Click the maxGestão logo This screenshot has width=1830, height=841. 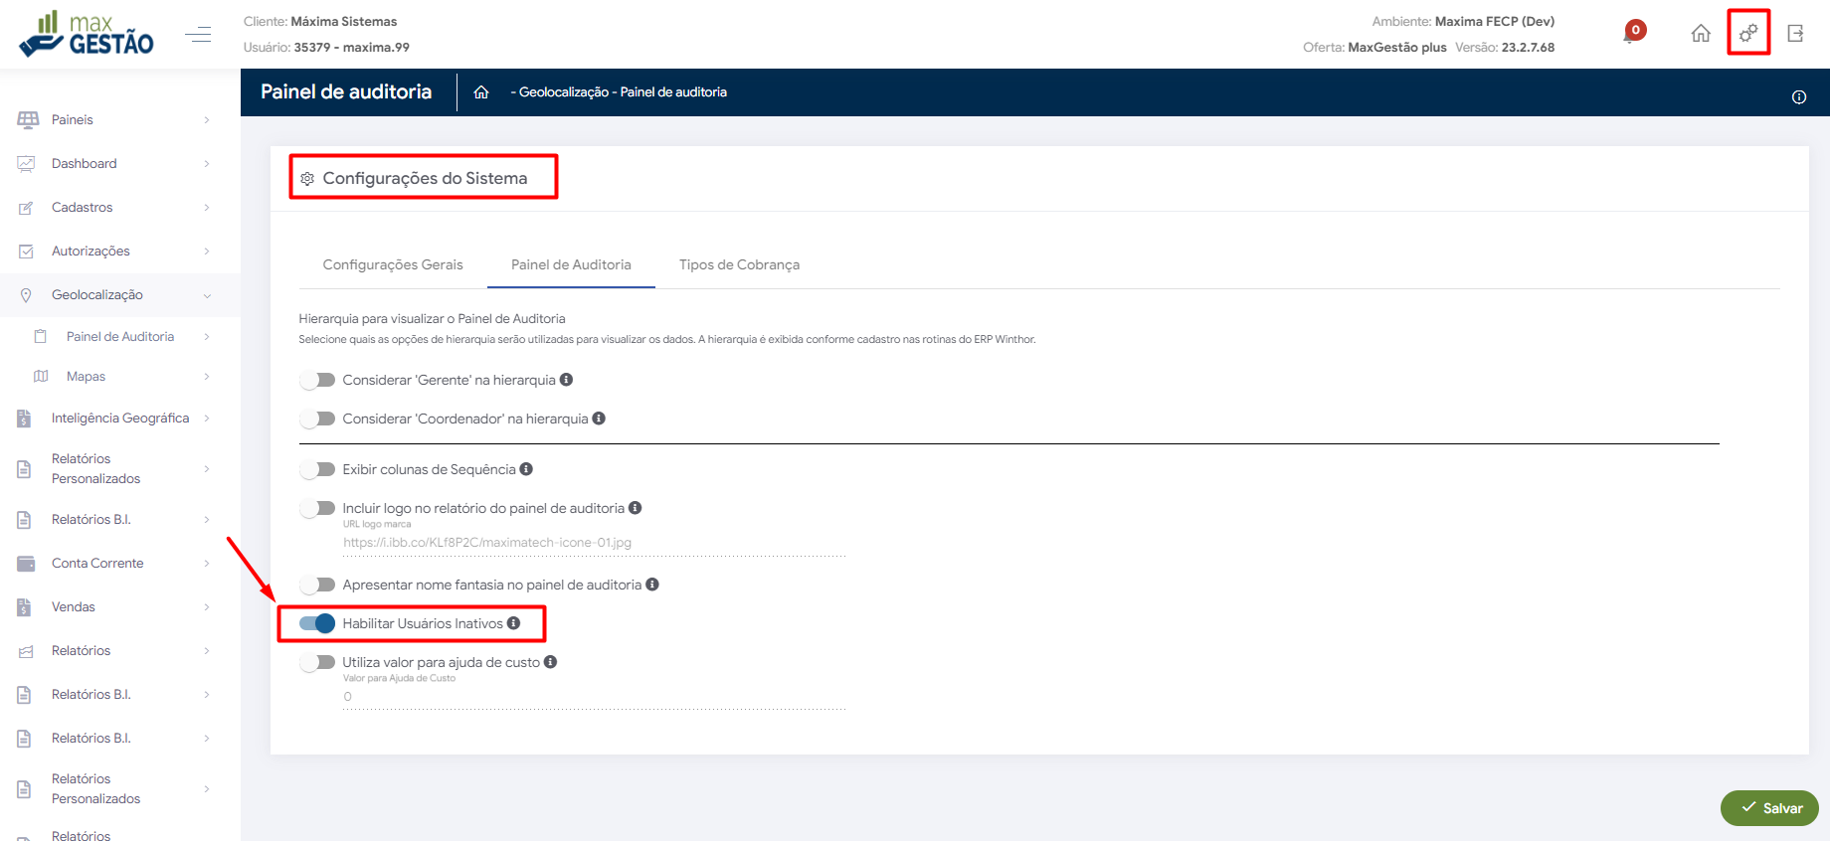click(87, 34)
